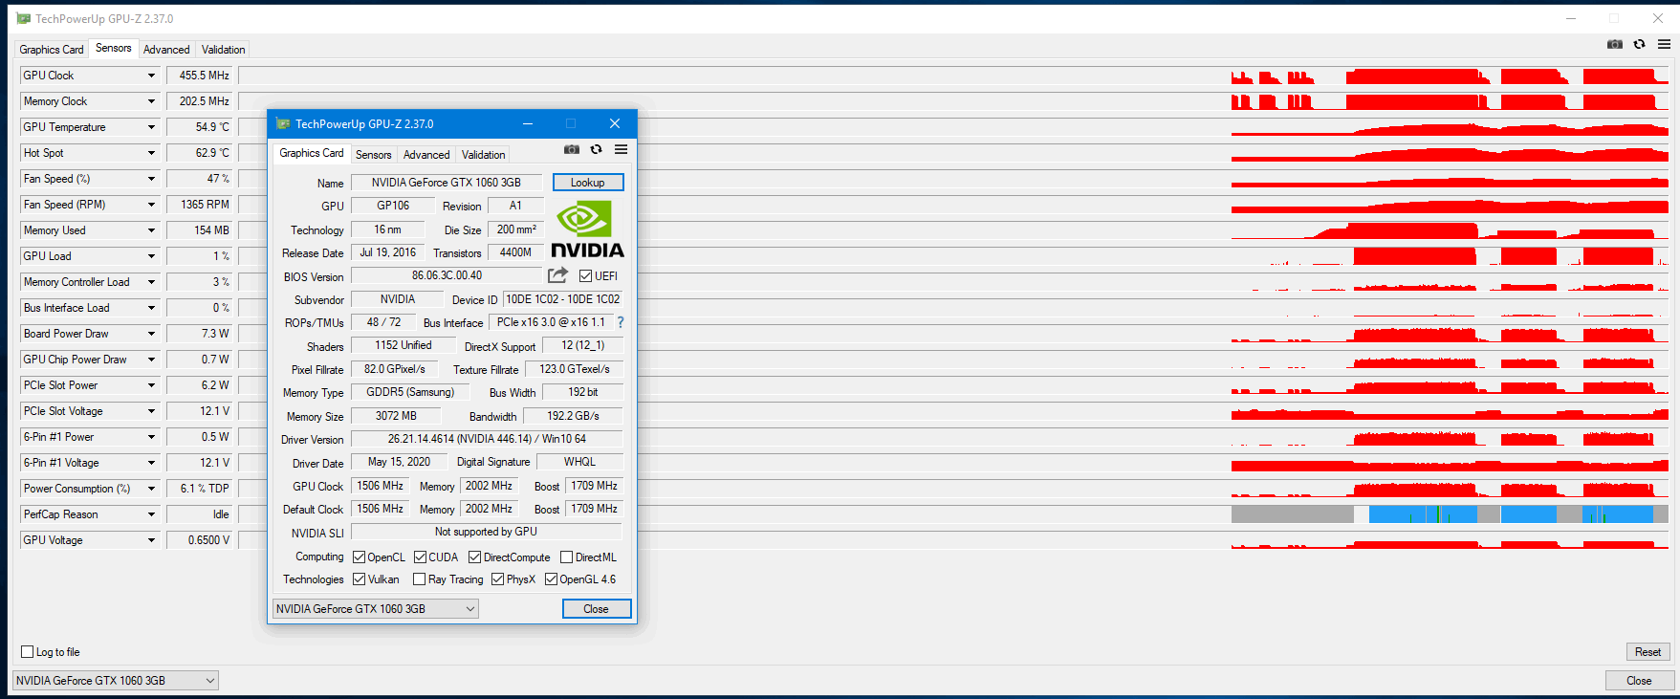Click the Driver Version field
The width and height of the screenshot is (1680, 699).
[x=487, y=439]
